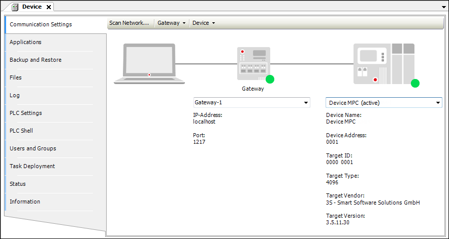This screenshot has width=449, height=239.
Task: Click the green status dot on Gateway
Action: coord(270,79)
